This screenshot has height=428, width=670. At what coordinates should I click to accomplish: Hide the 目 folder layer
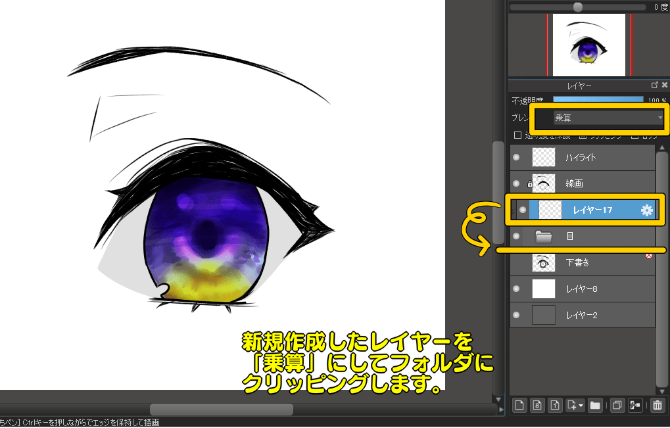click(516, 235)
